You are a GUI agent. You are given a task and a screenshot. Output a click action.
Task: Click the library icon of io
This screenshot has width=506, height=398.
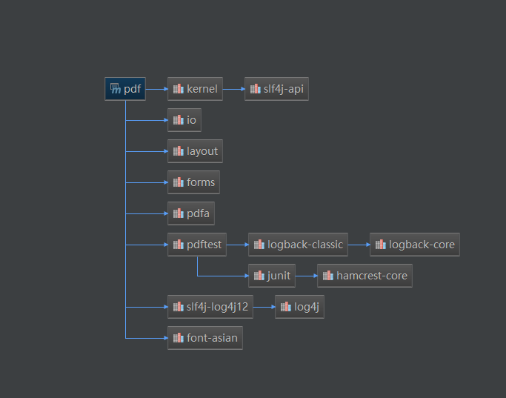178,120
